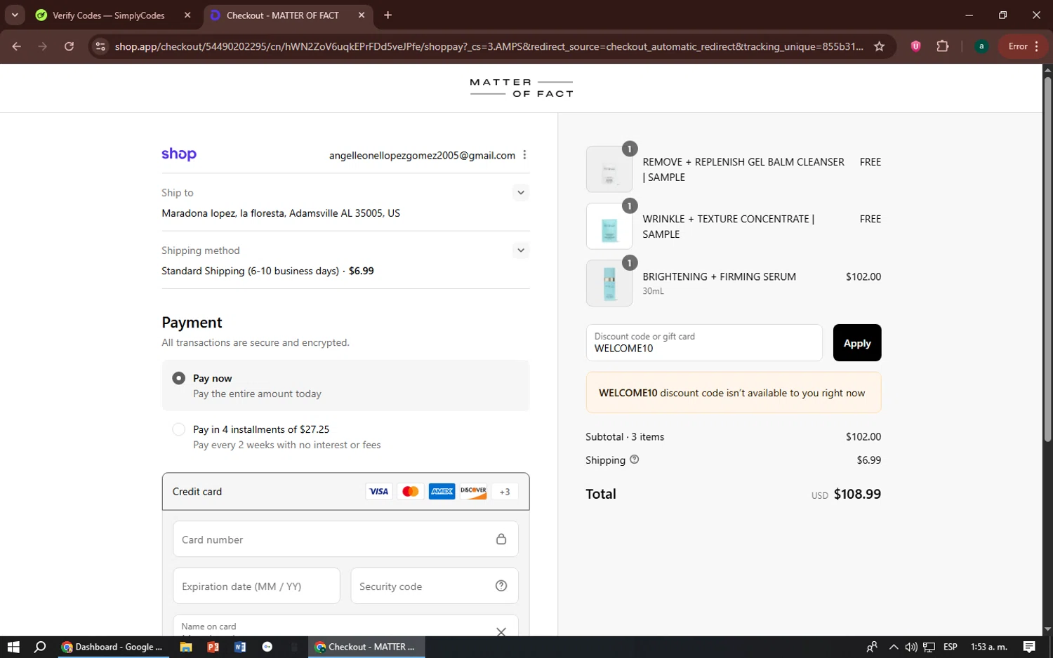1053x658 pixels.
Task: Click the shipping address text
Action: pyautogui.click(x=281, y=213)
